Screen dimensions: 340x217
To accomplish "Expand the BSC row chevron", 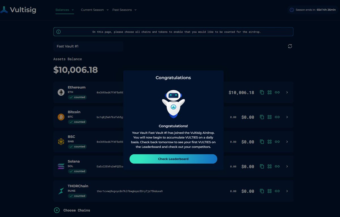I will click(x=287, y=142).
